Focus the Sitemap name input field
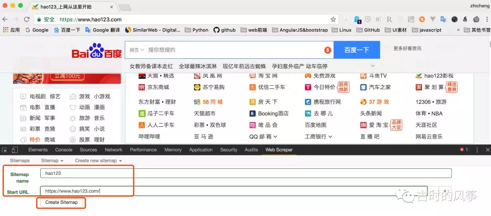Screen dimensions: 491x216 246,173
